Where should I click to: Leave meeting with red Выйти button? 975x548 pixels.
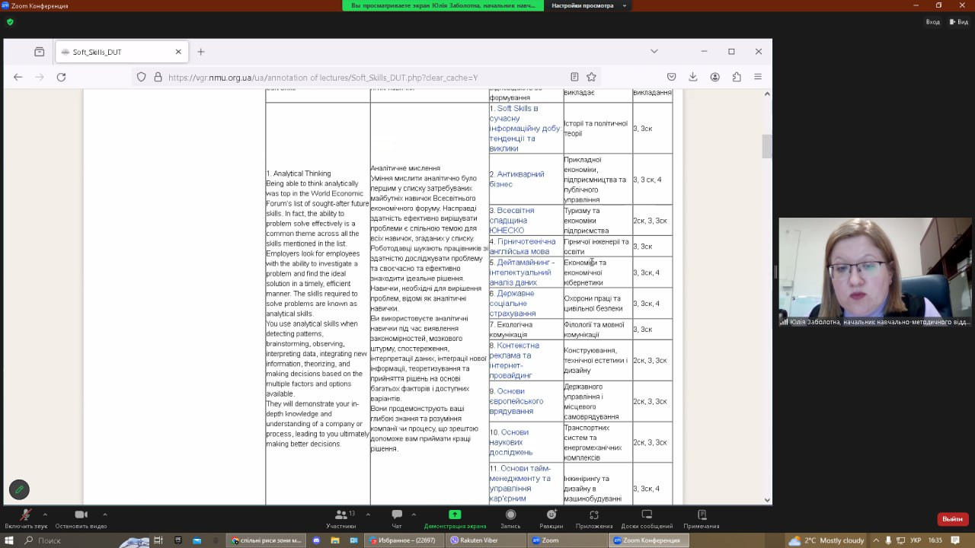(952, 519)
